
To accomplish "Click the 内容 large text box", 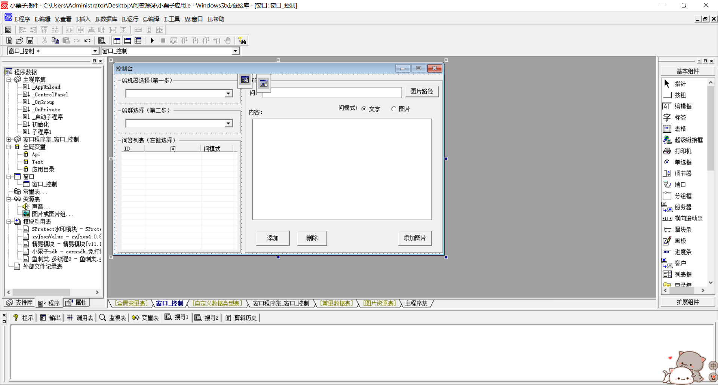I will 342,169.
